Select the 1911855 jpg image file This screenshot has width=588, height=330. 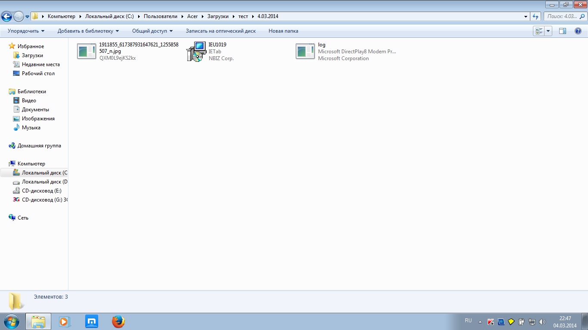click(x=87, y=52)
